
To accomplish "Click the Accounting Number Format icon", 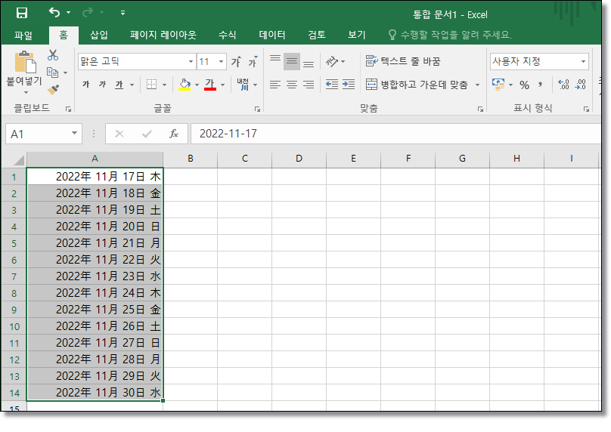I will [x=498, y=84].
